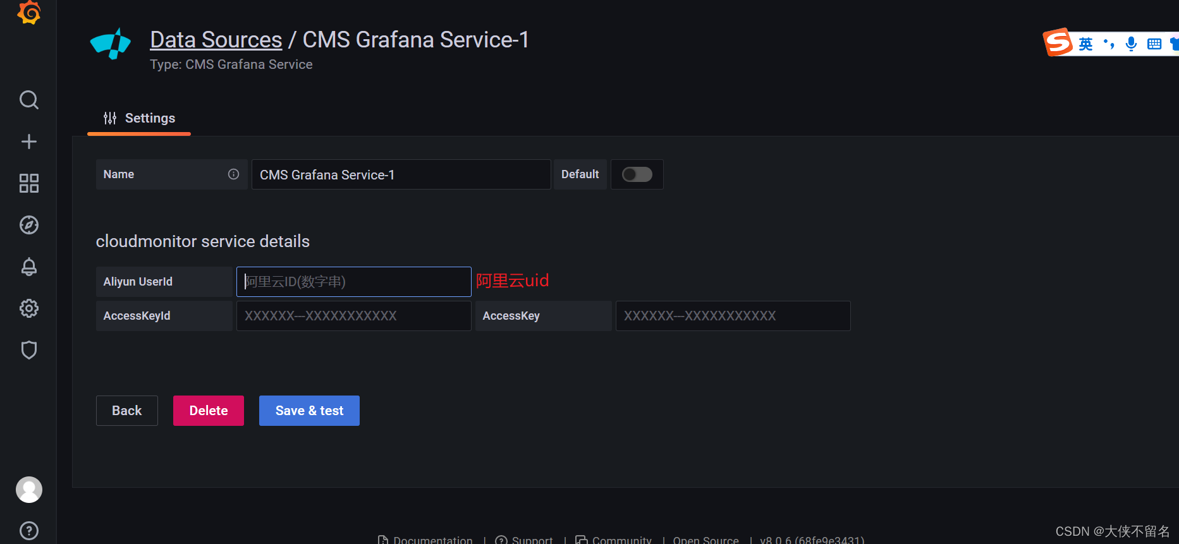This screenshot has width=1179, height=544.
Task: Click the red Delete button
Action: click(209, 411)
